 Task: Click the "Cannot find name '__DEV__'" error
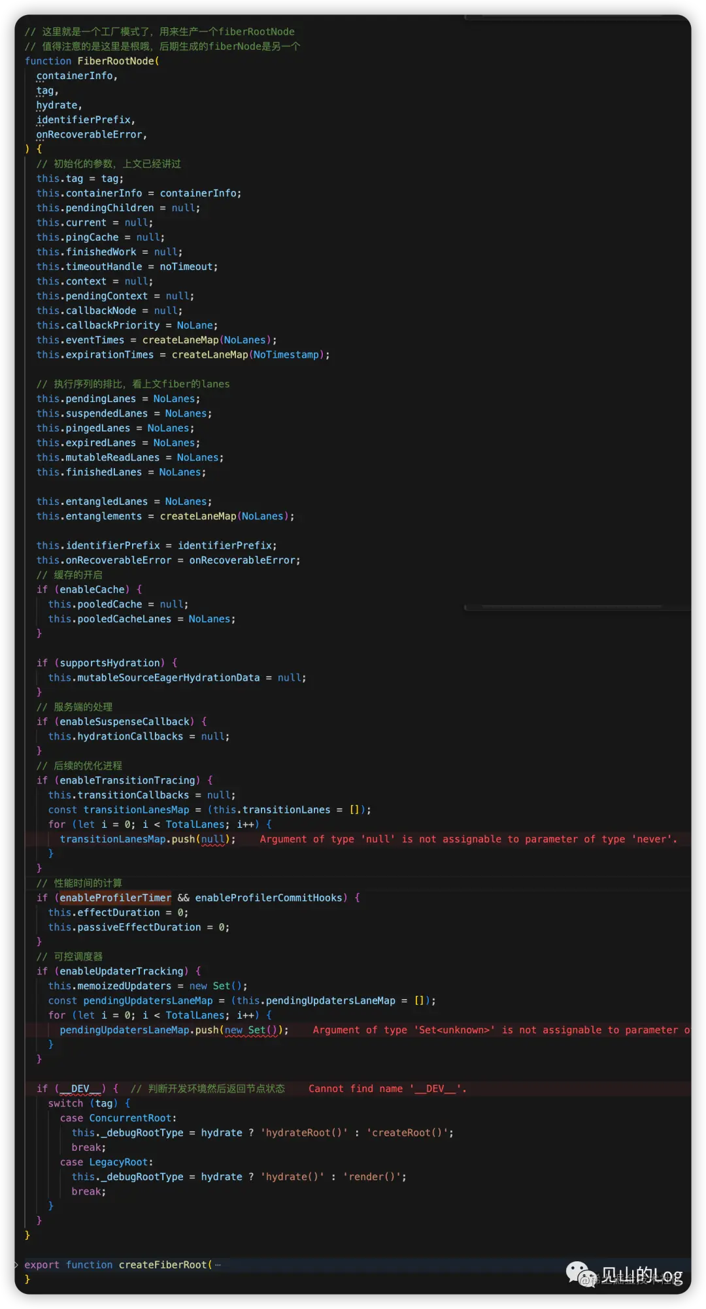pyautogui.click(x=388, y=1089)
